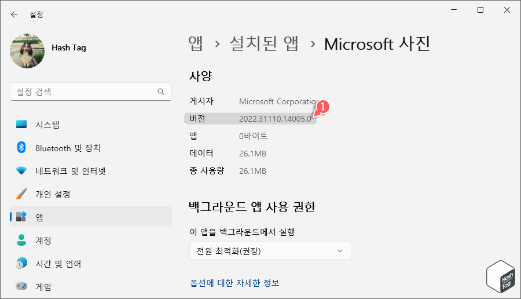Click Microsoft 사진 breadcrumb title
This screenshot has width=521, height=299.
pos(377,44)
